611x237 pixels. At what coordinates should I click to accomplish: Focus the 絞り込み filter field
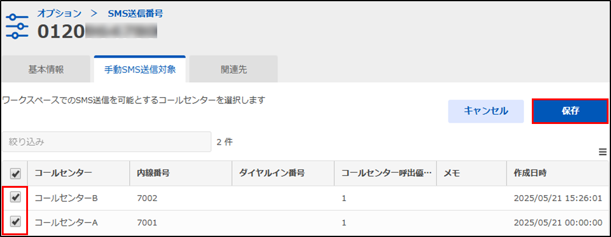pos(107,142)
